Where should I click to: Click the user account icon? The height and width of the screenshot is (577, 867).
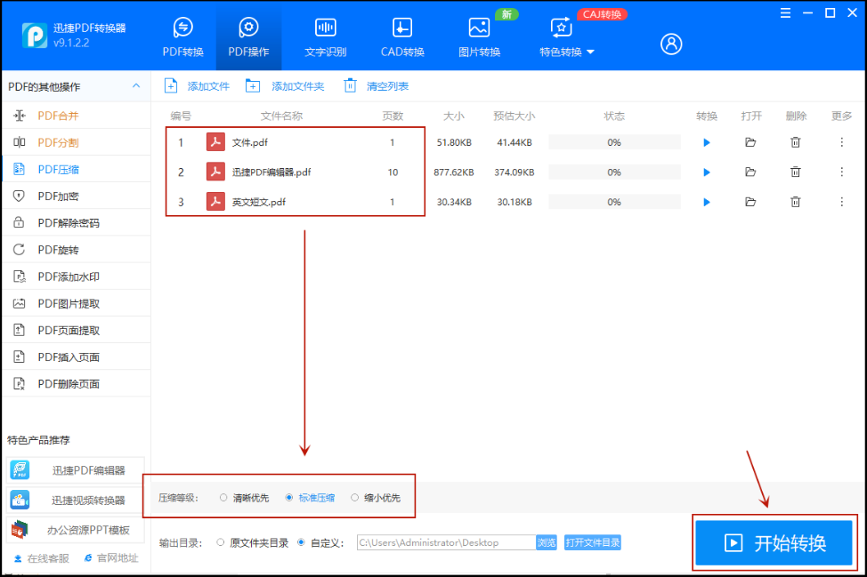(x=670, y=44)
